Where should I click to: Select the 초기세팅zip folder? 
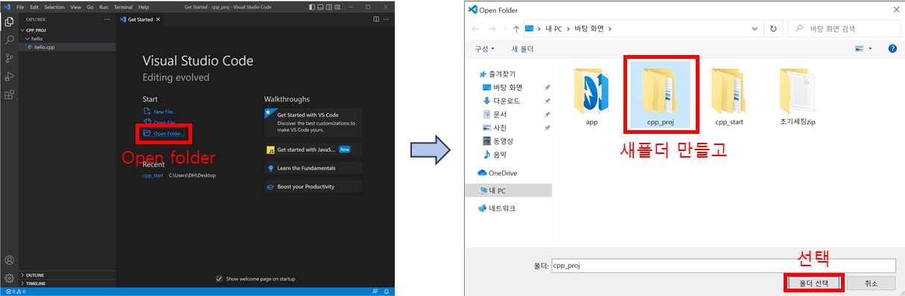pos(798,96)
